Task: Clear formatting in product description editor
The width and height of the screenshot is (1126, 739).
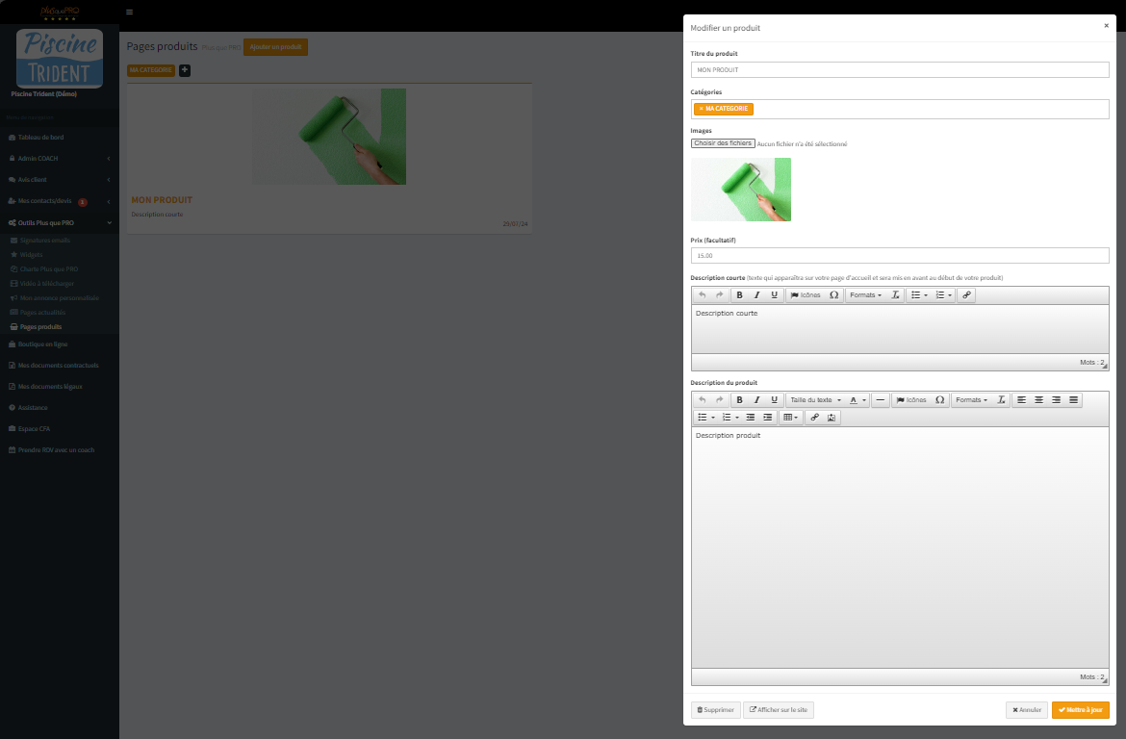Action: 1001,399
